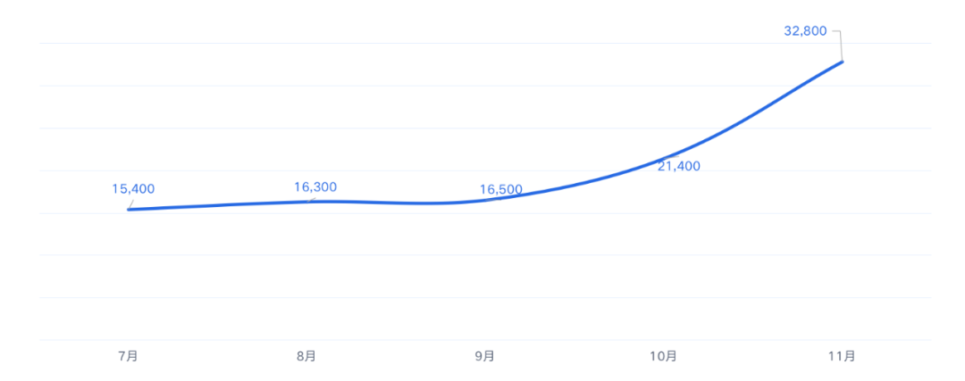Click the line's end point at 11月
The image size is (965, 381).
[842, 62]
